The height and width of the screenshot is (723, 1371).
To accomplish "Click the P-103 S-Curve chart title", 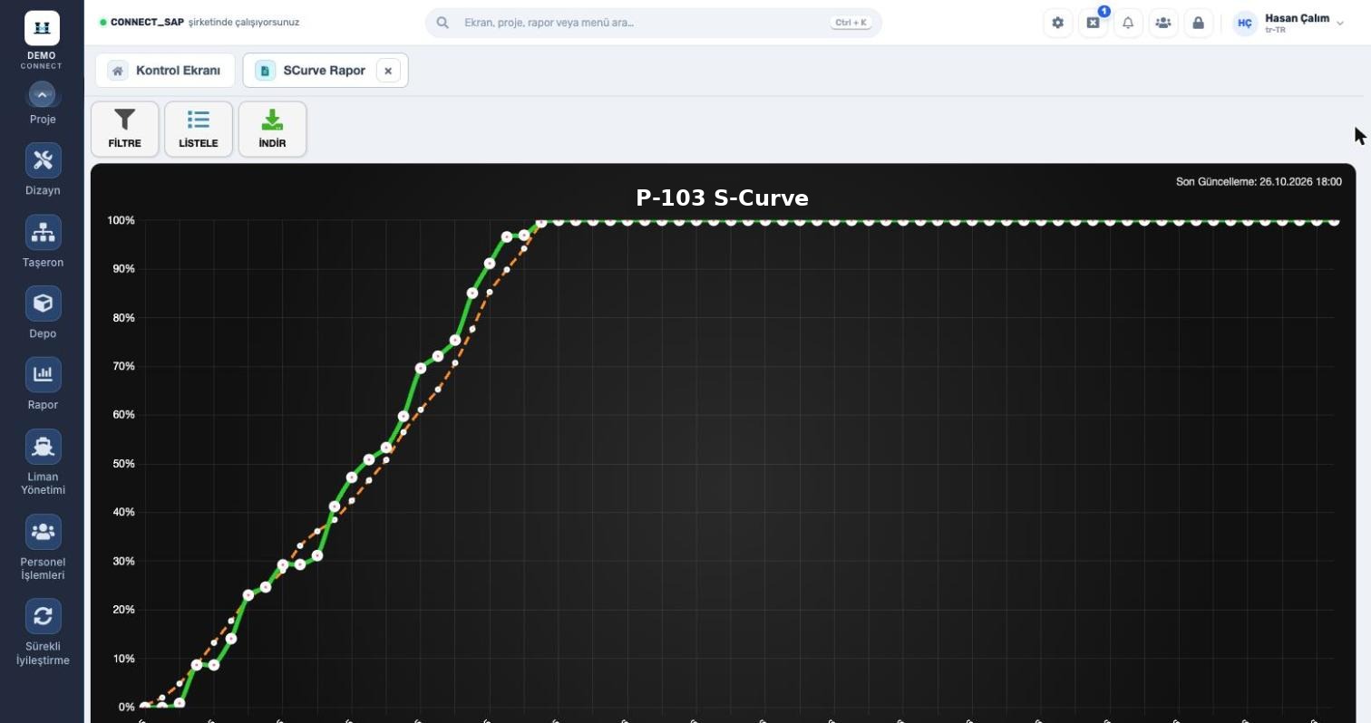I will pos(722,198).
